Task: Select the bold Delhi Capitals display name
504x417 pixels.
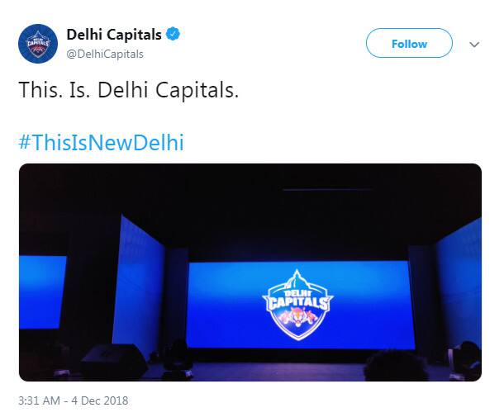Action: pyautogui.click(x=114, y=35)
